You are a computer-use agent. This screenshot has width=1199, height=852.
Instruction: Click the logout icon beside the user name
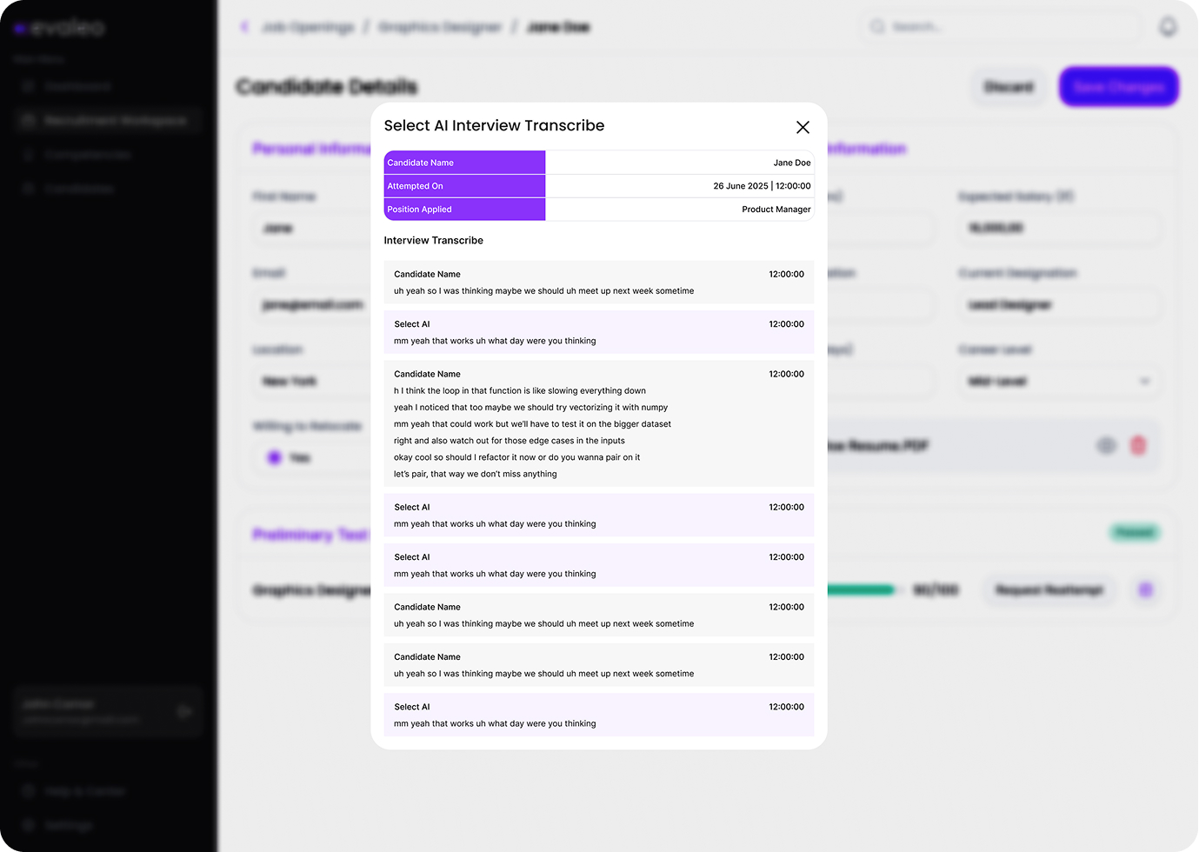click(x=184, y=711)
